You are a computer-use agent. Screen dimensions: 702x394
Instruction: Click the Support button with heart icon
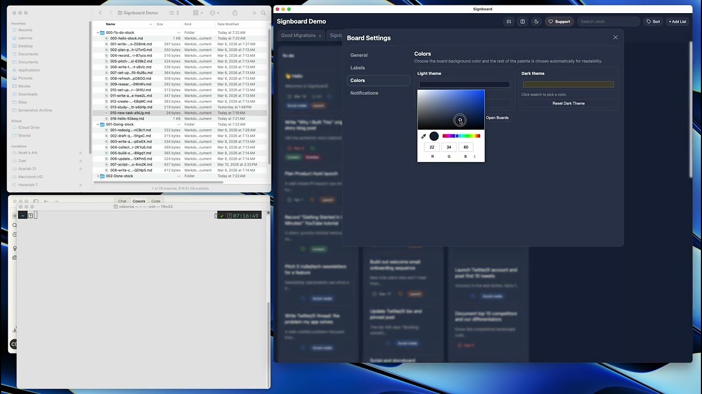pyautogui.click(x=559, y=22)
